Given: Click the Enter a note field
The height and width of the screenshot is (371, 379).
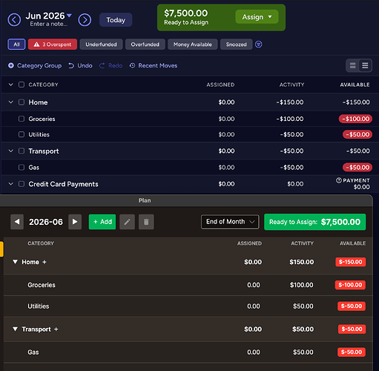Looking at the screenshot, I should point(48,24).
